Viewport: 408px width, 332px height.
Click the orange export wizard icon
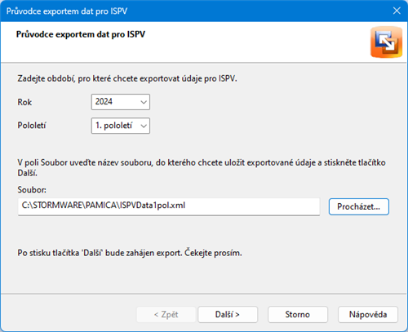pos(386,42)
